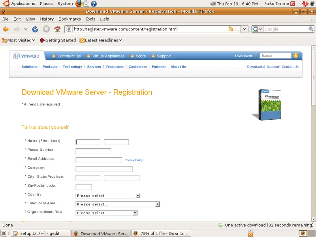Screen dimensions: 316x237
Task: Expand the Worldwide region selector
Action: point(243,56)
